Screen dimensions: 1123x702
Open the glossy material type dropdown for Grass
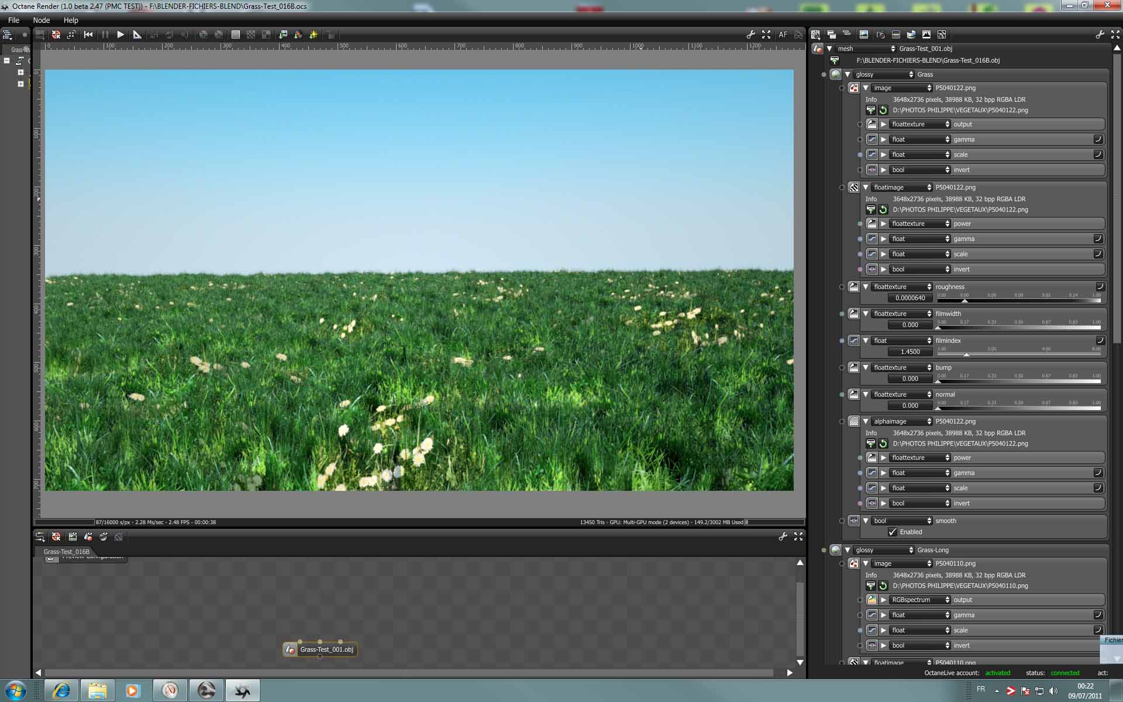pyautogui.click(x=883, y=74)
